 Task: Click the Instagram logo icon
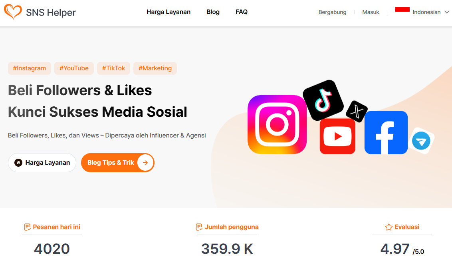277,124
